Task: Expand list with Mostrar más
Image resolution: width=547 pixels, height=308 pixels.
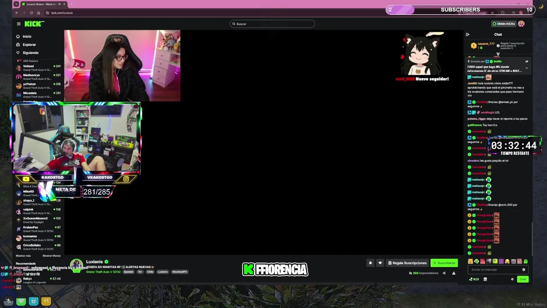Action: [24, 255]
